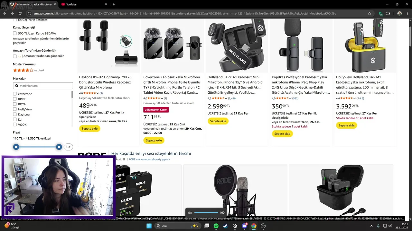Open the volume tray icon
The width and height of the screenshot is (412, 231).
tap(390, 226)
